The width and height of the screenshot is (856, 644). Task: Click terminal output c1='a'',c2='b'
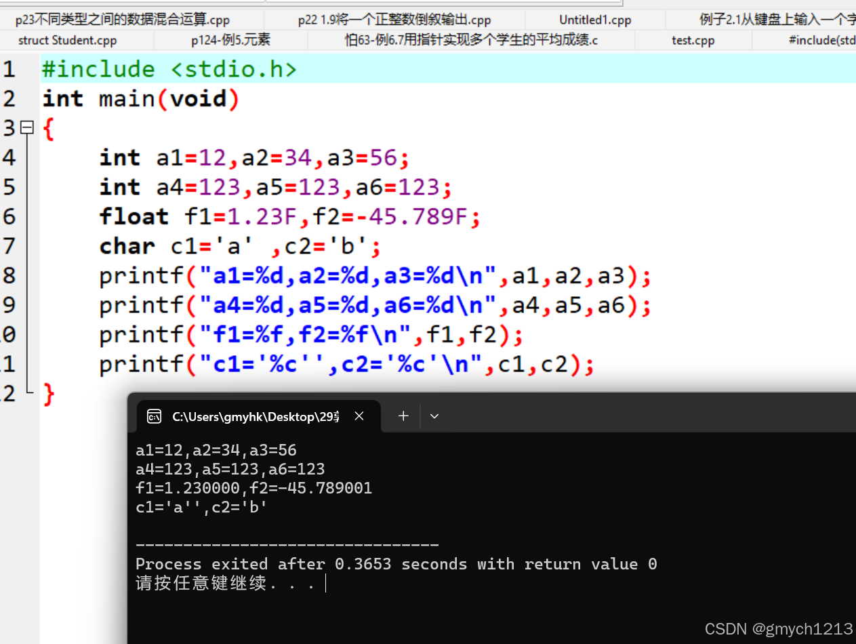pos(202,507)
